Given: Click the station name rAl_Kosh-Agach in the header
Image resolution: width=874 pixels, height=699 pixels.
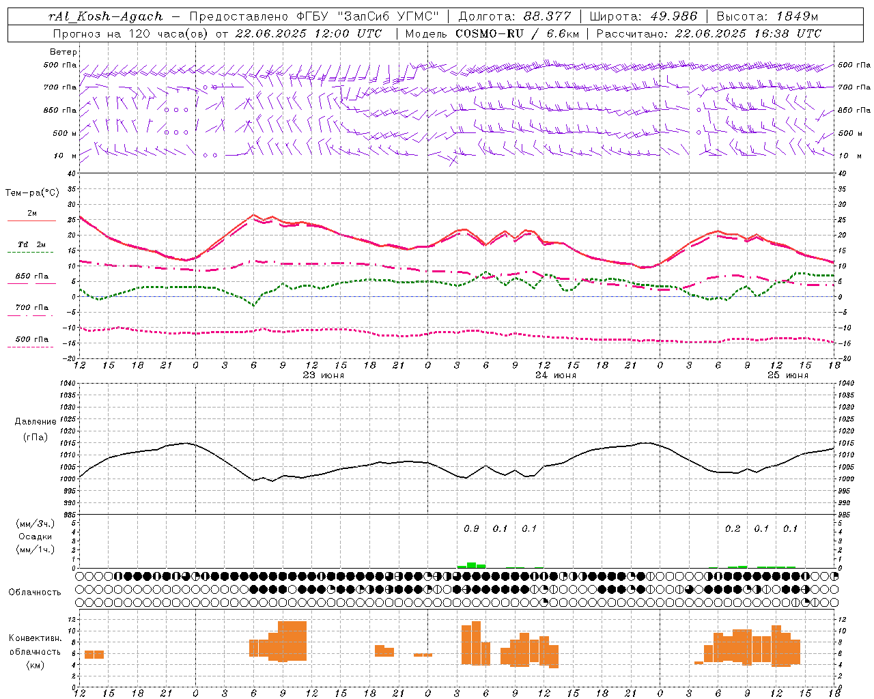Looking at the screenshot, I should pyautogui.click(x=106, y=16).
